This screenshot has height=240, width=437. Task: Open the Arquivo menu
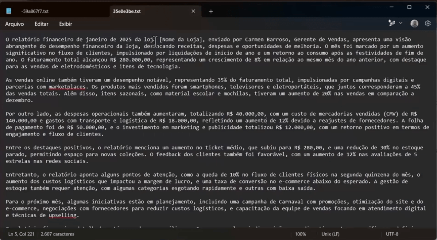14,24
